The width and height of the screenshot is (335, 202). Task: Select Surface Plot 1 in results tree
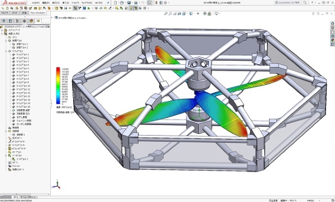23,55
